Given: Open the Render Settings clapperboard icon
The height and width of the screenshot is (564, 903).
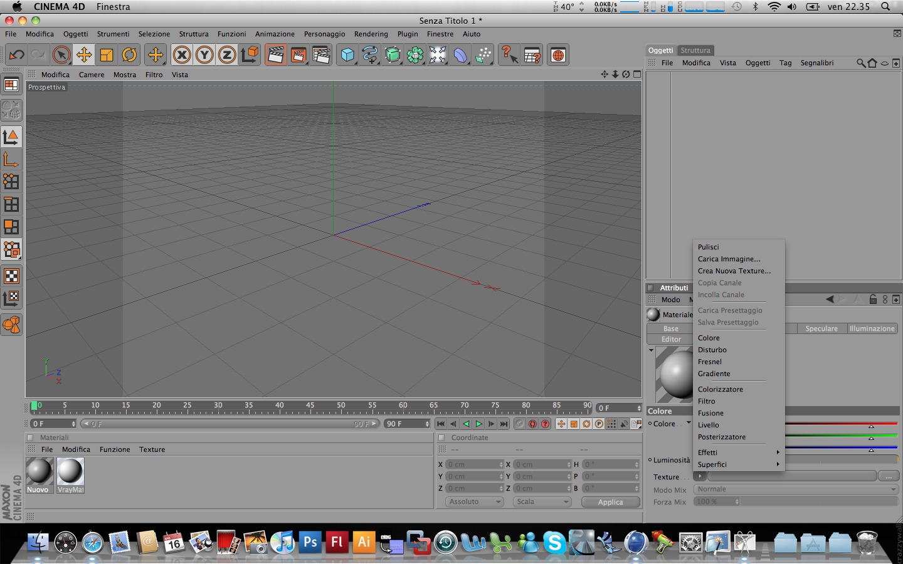Looking at the screenshot, I should (x=321, y=55).
